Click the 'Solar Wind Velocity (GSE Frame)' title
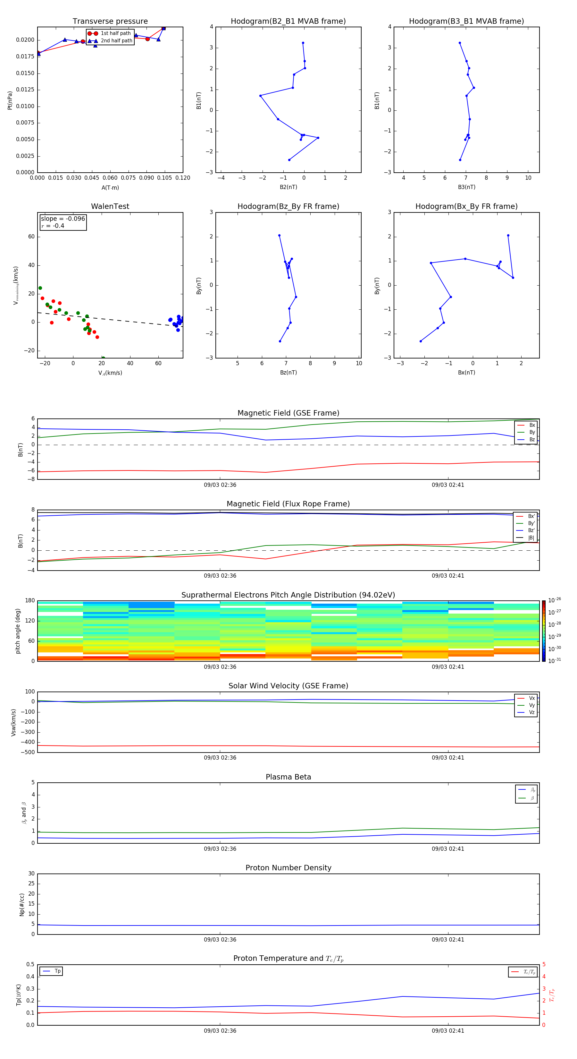 [x=288, y=686]
